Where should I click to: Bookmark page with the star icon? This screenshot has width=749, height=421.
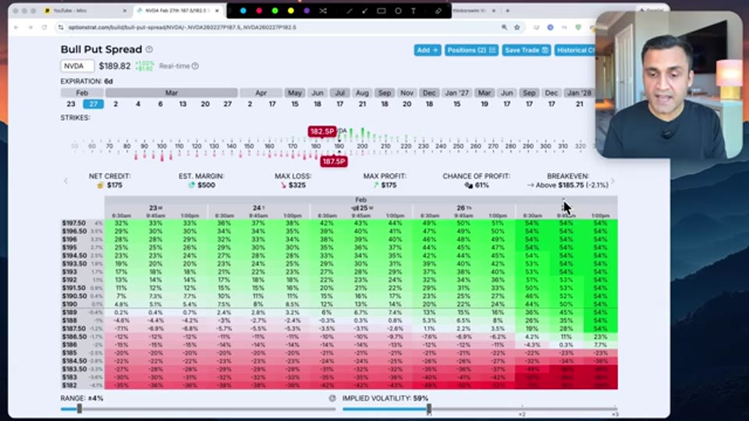point(516,27)
